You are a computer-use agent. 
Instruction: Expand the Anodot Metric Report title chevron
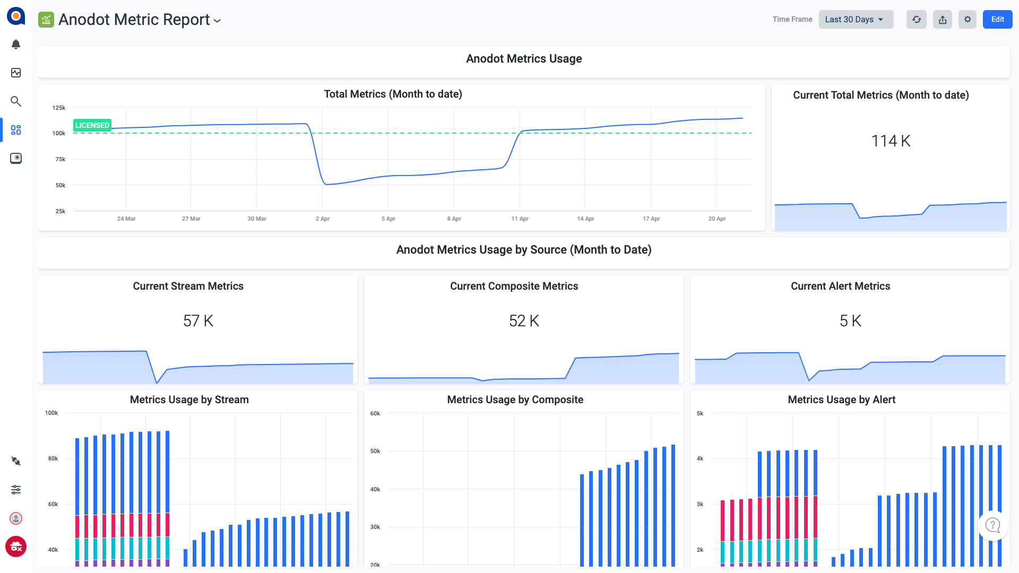[x=217, y=21]
